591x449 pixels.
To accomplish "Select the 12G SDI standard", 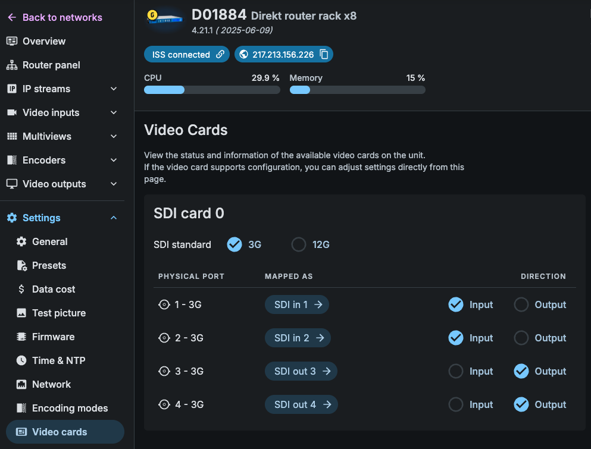I will pos(299,244).
